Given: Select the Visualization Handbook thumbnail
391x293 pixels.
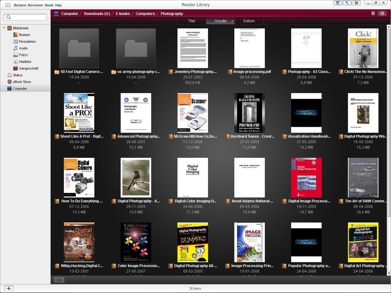Looking at the screenshot, I should click(x=306, y=113).
